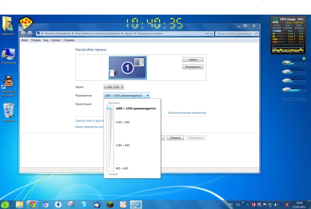Click the network icon in the system tray

[x=270, y=204]
